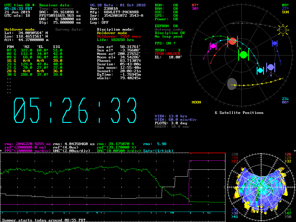Click the yellow sun icon on sky map
This screenshot has height=222, width=296.
pos(282,29)
